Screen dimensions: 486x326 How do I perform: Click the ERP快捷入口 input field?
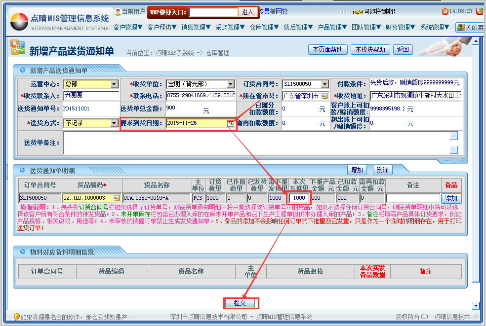click(213, 12)
